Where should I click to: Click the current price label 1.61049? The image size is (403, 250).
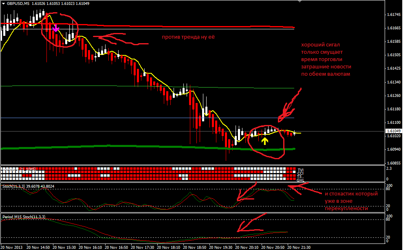click(394, 131)
